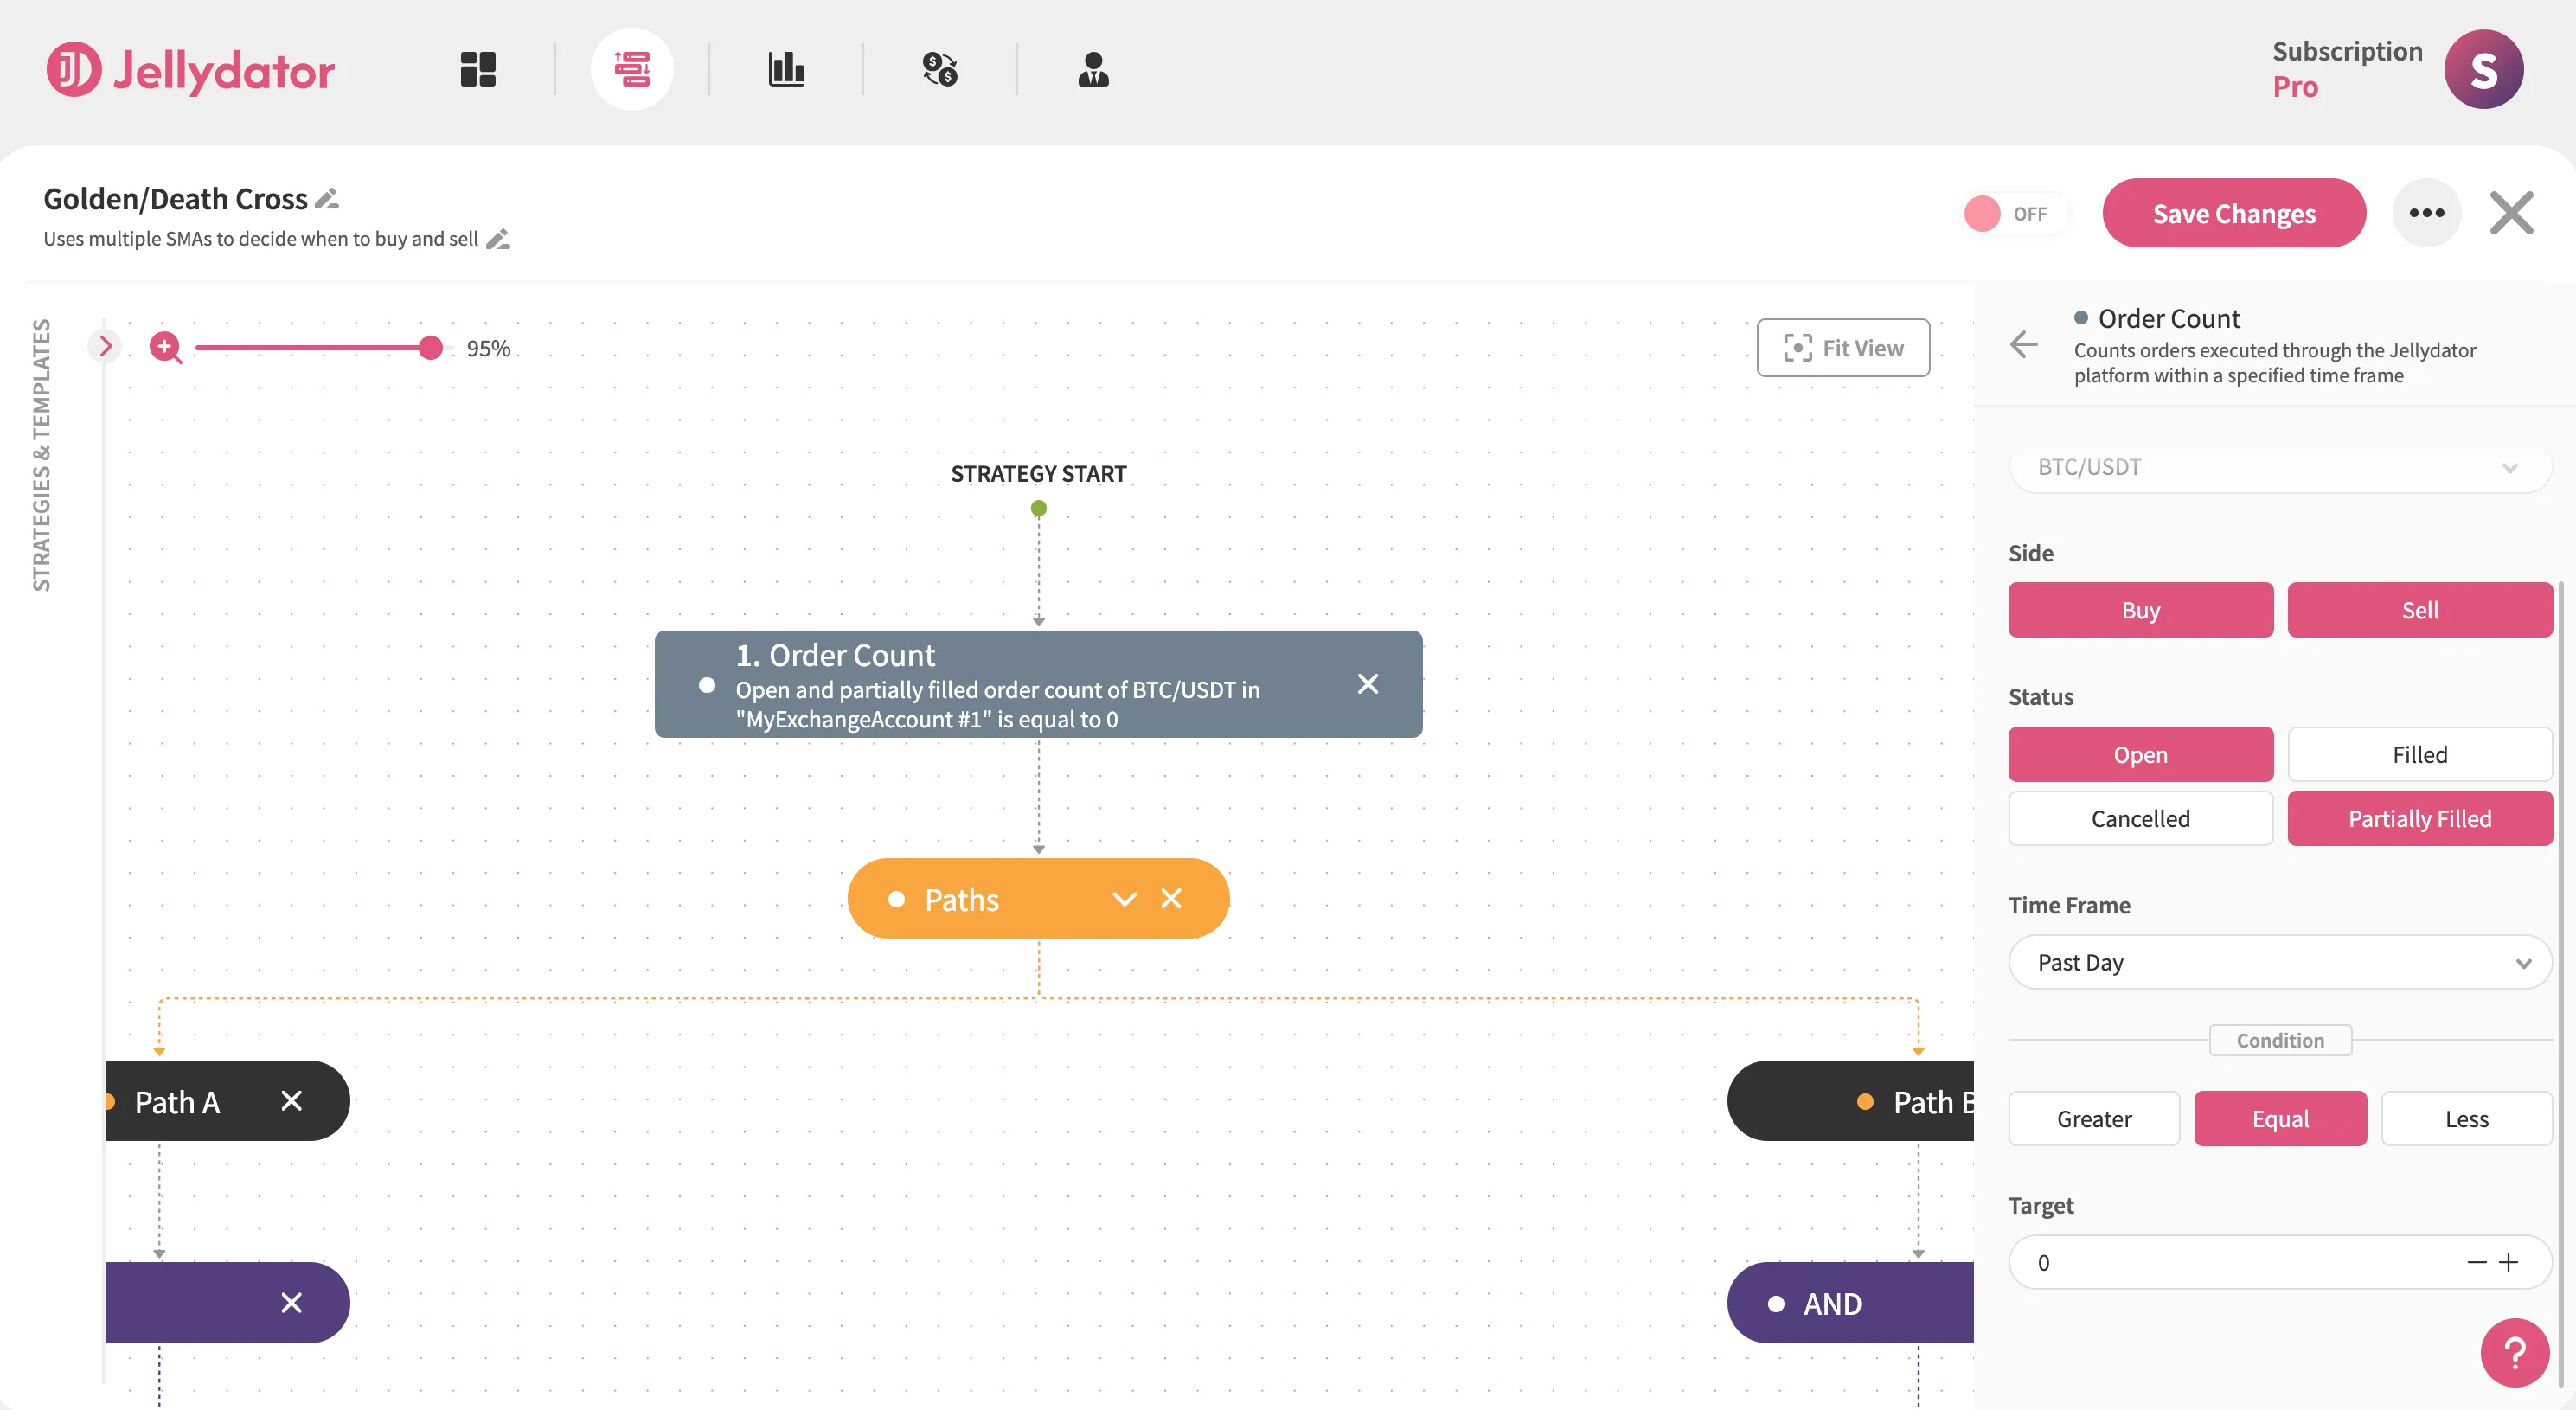The image size is (2576, 1410).
Task: Select the 1. Order Count node
Action: click(x=1038, y=684)
